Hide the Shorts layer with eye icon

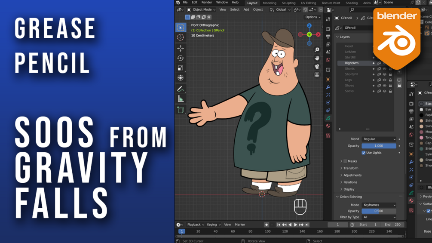[385, 69]
